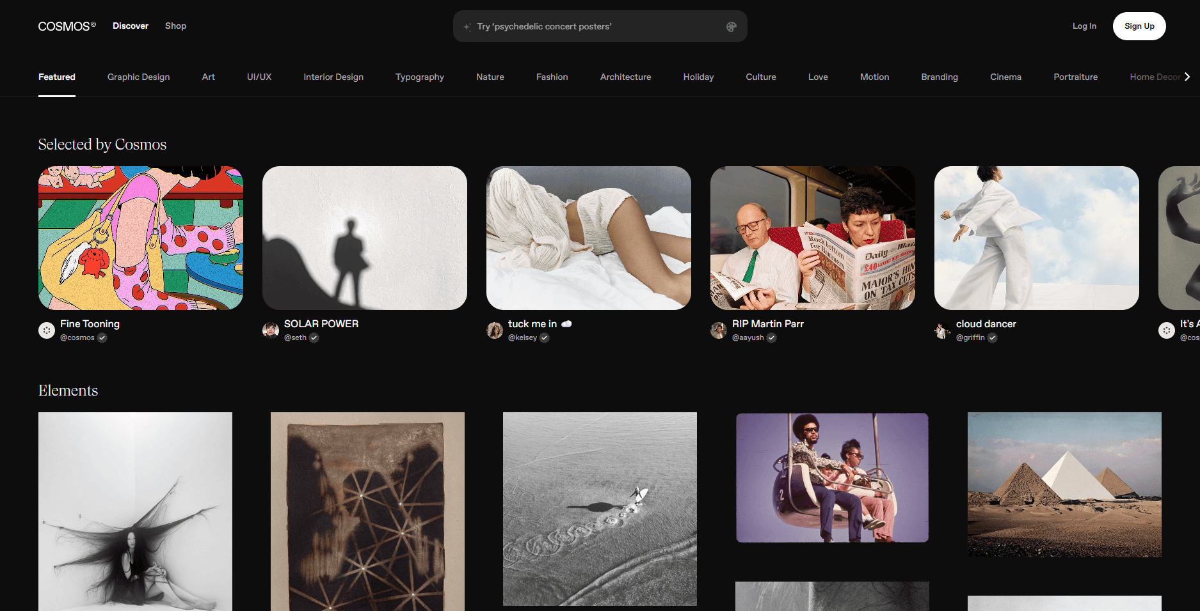Viewport: 1200px width, 611px height.
Task: Switch to the Portraiture tab
Action: [x=1075, y=77]
